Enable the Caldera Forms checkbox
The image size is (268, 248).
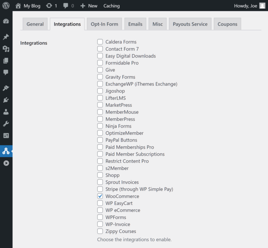(x=100, y=42)
